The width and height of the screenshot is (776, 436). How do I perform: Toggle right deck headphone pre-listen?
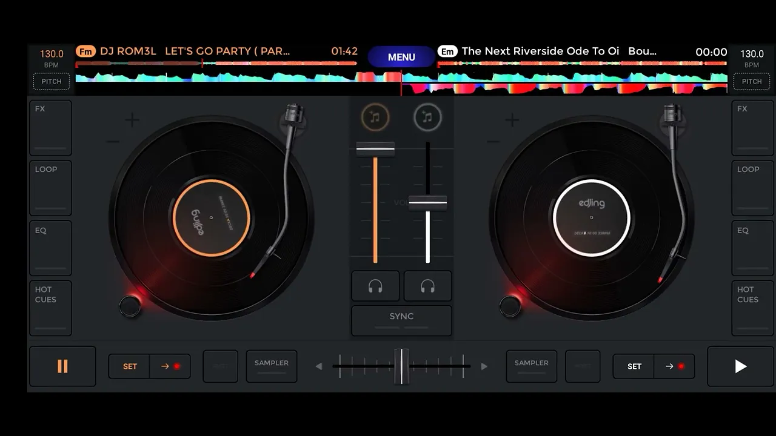pyautogui.click(x=427, y=286)
